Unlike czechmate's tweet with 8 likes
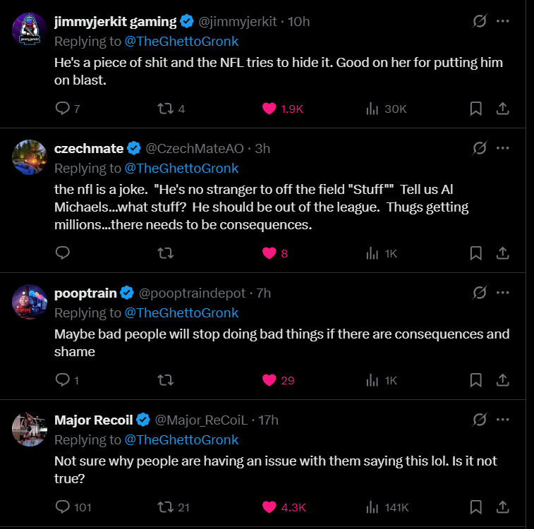 click(269, 253)
